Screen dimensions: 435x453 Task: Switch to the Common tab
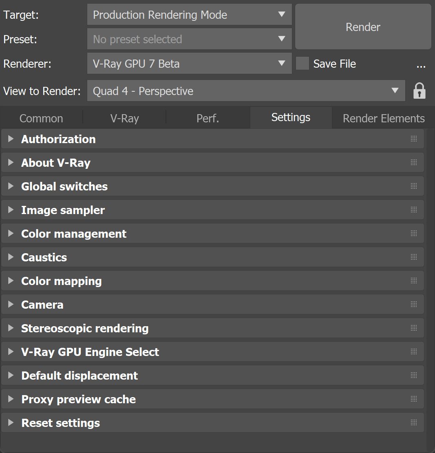click(x=41, y=118)
